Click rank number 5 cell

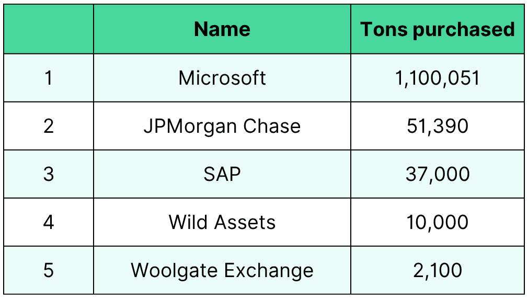49,270
